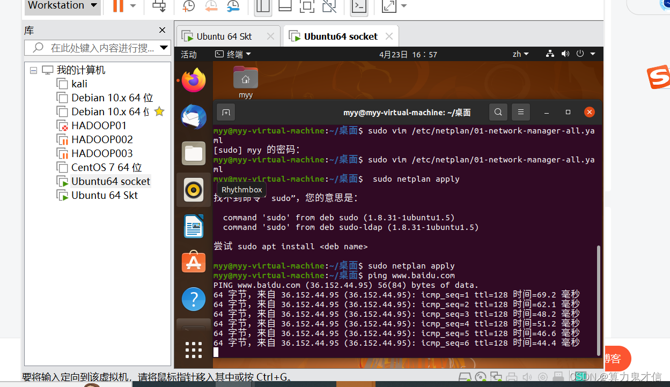Open the Ubuntu Software Center icon
The height and width of the screenshot is (387, 670).
(x=193, y=262)
